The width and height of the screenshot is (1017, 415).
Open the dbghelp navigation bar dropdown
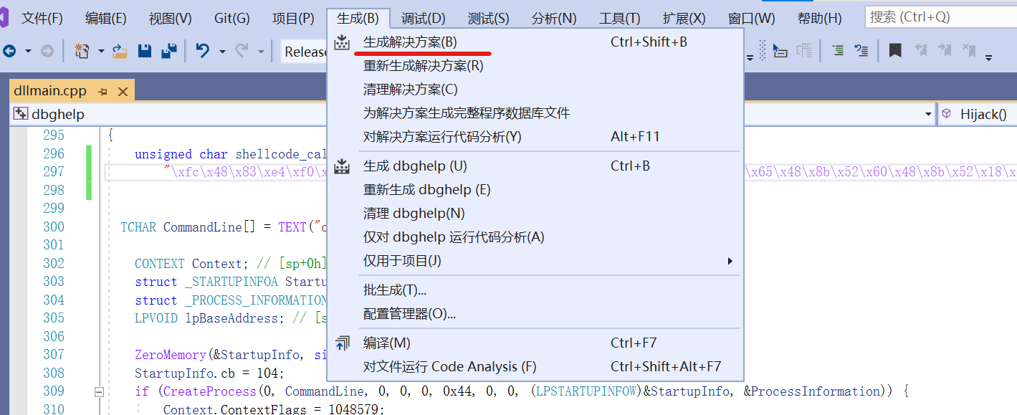[x=928, y=113]
